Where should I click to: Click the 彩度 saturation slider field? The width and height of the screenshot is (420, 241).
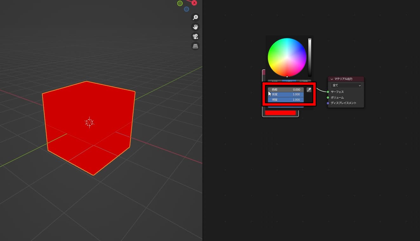(x=286, y=94)
